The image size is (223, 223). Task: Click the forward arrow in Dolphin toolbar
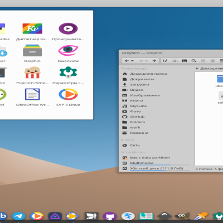(140, 61)
